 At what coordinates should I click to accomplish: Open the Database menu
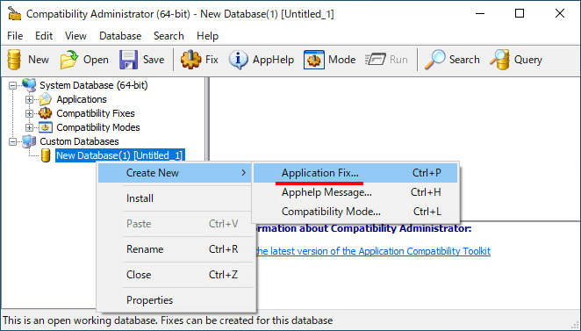(120, 36)
